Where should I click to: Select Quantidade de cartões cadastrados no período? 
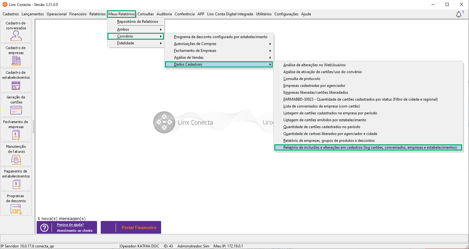point(368,127)
